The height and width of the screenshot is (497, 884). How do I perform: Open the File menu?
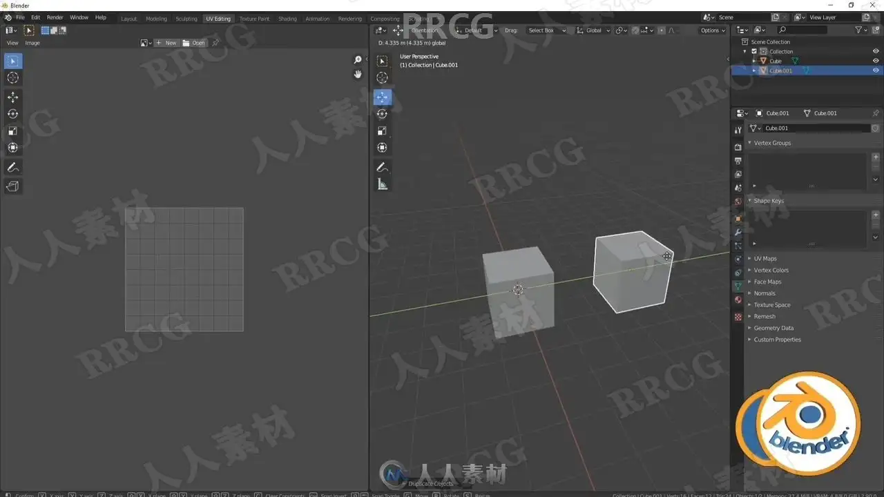(x=20, y=17)
